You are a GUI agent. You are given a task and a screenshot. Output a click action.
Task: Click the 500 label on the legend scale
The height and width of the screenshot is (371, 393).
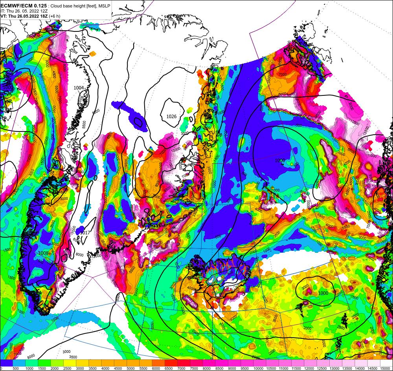point(16,369)
